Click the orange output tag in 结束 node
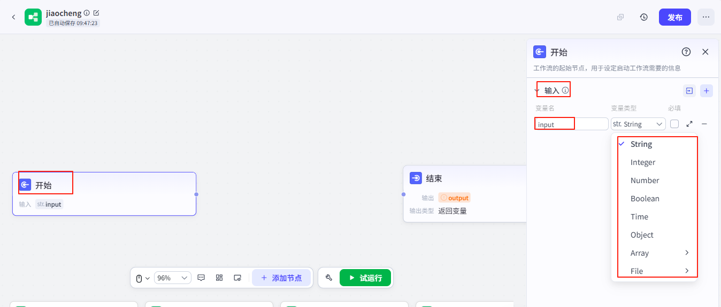Viewport: 721px width, 307px height. coord(454,198)
